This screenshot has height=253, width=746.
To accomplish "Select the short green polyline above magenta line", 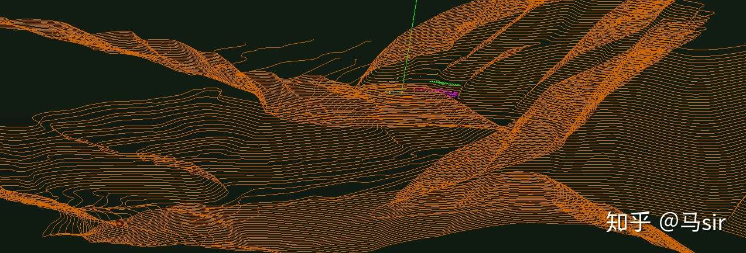I will (444, 83).
